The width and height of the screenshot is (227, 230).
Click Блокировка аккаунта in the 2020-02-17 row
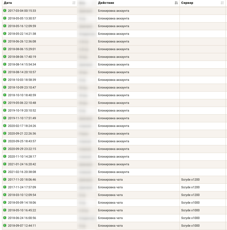tap(113, 126)
